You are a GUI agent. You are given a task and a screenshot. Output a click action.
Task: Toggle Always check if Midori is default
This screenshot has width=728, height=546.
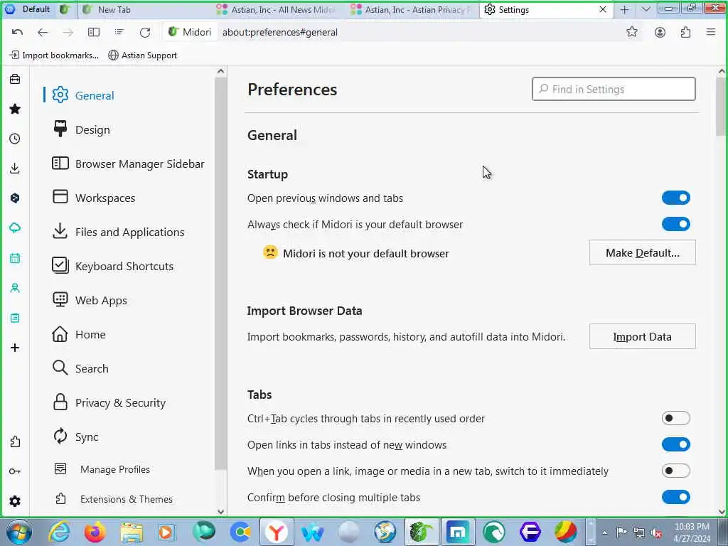coord(675,224)
